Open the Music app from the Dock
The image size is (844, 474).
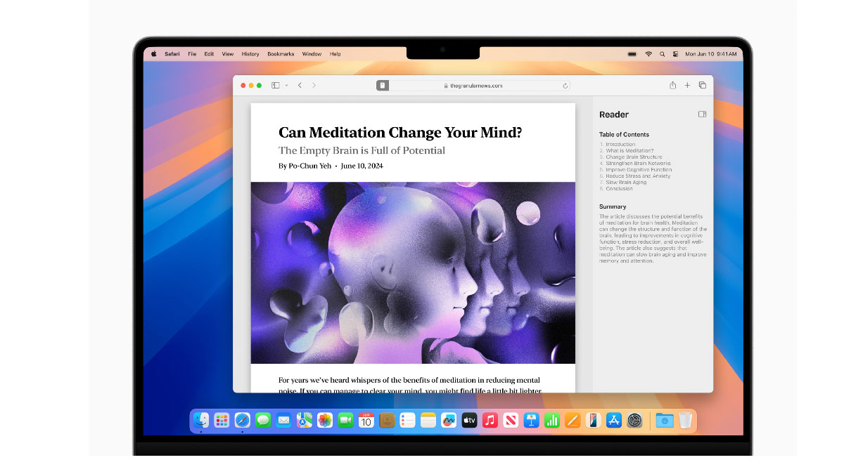490,420
